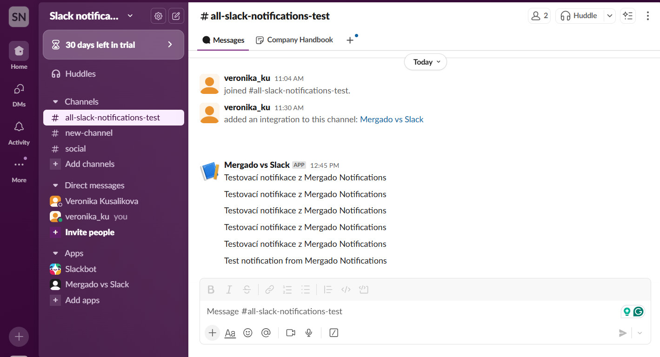Click the message input field
Viewport: 660px width, 357px height.
pos(409,311)
